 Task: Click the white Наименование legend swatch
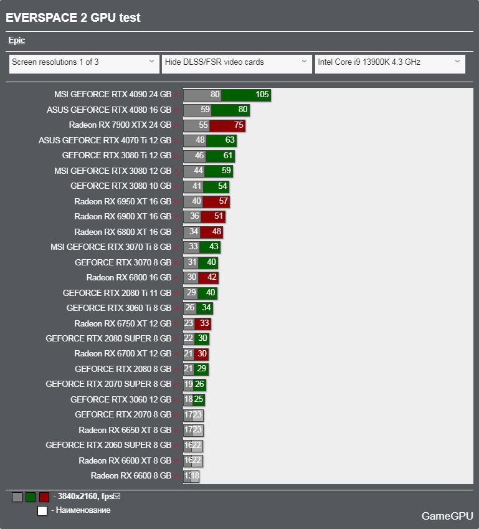coord(42,511)
